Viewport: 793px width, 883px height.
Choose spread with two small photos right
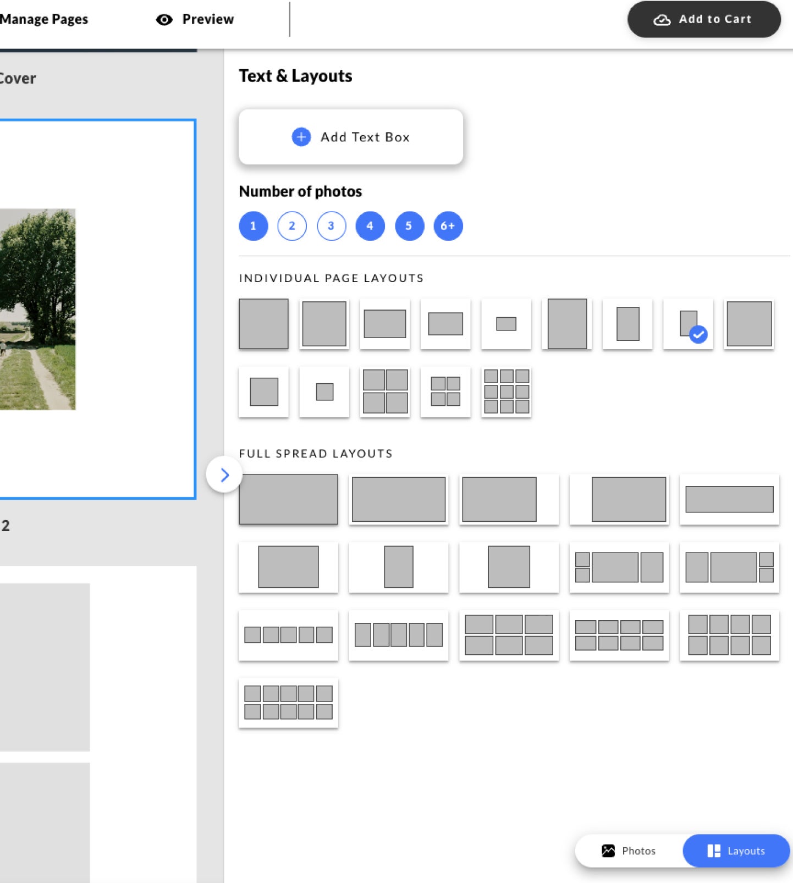[730, 567]
